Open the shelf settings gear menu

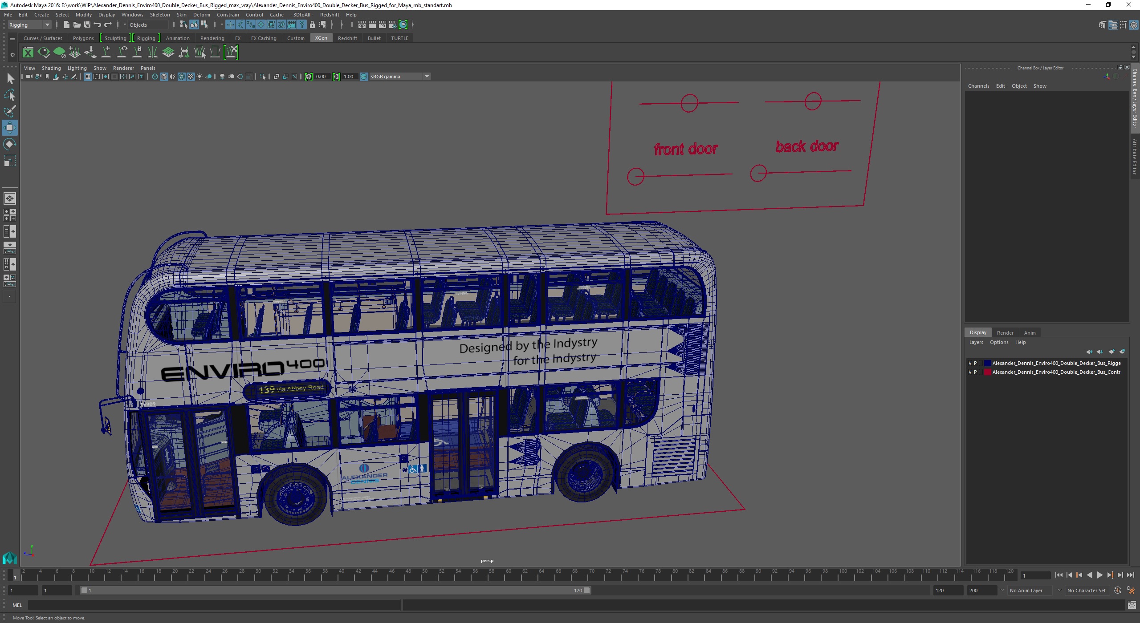pyautogui.click(x=12, y=55)
